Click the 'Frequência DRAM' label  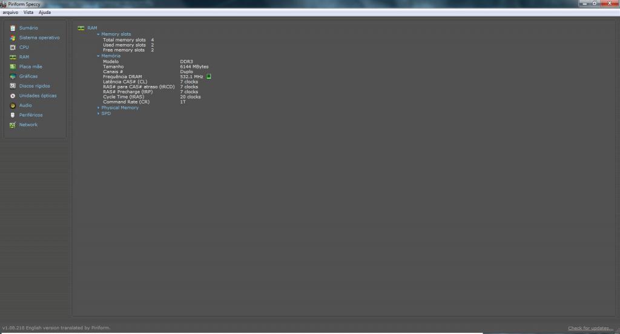click(x=122, y=77)
